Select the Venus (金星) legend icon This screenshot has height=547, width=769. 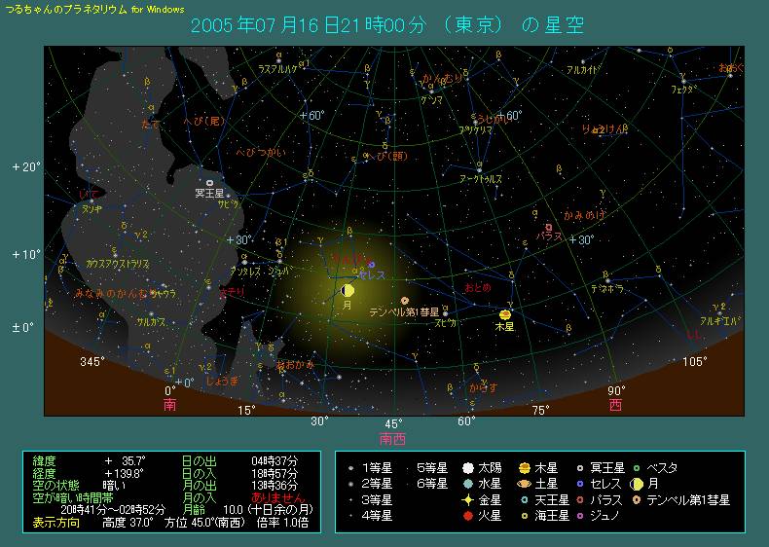coord(467,499)
